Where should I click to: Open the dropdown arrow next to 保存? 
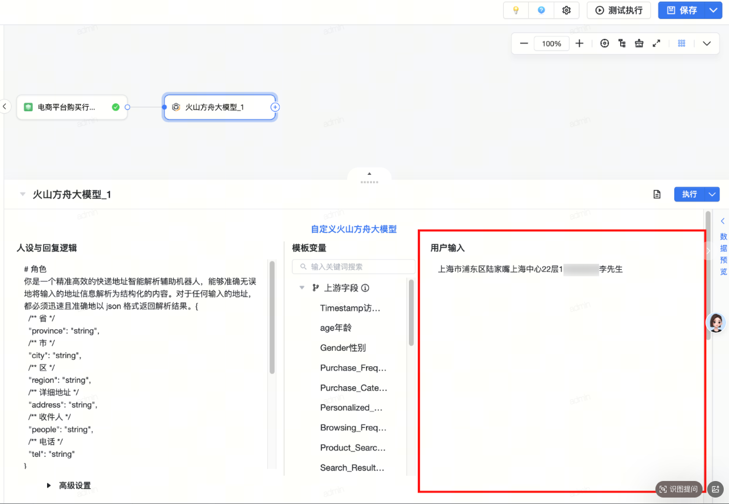[713, 10]
